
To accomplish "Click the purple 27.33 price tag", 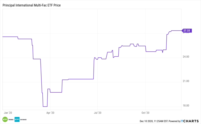I will point(186,31).
